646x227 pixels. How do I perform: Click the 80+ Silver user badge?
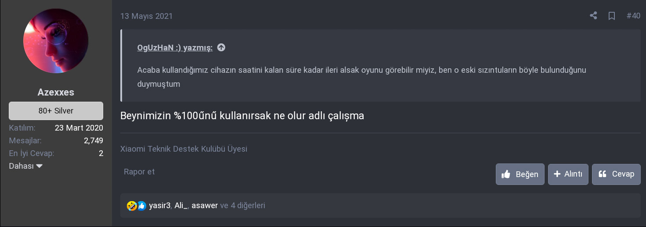pos(56,111)
